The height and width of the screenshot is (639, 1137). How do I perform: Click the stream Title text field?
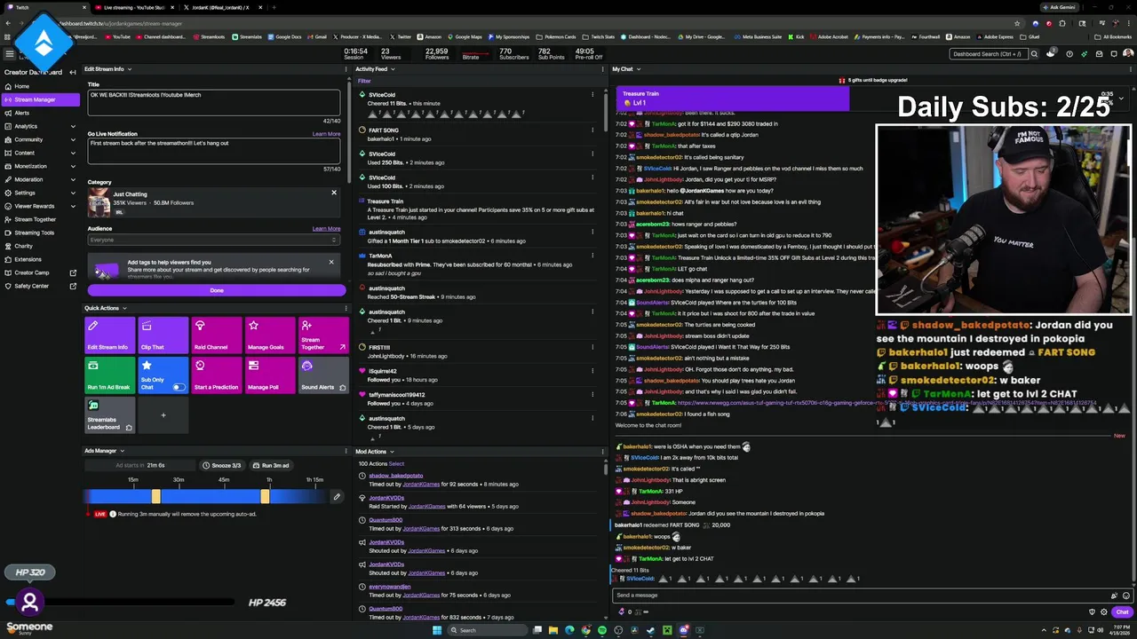click(214, 103)
